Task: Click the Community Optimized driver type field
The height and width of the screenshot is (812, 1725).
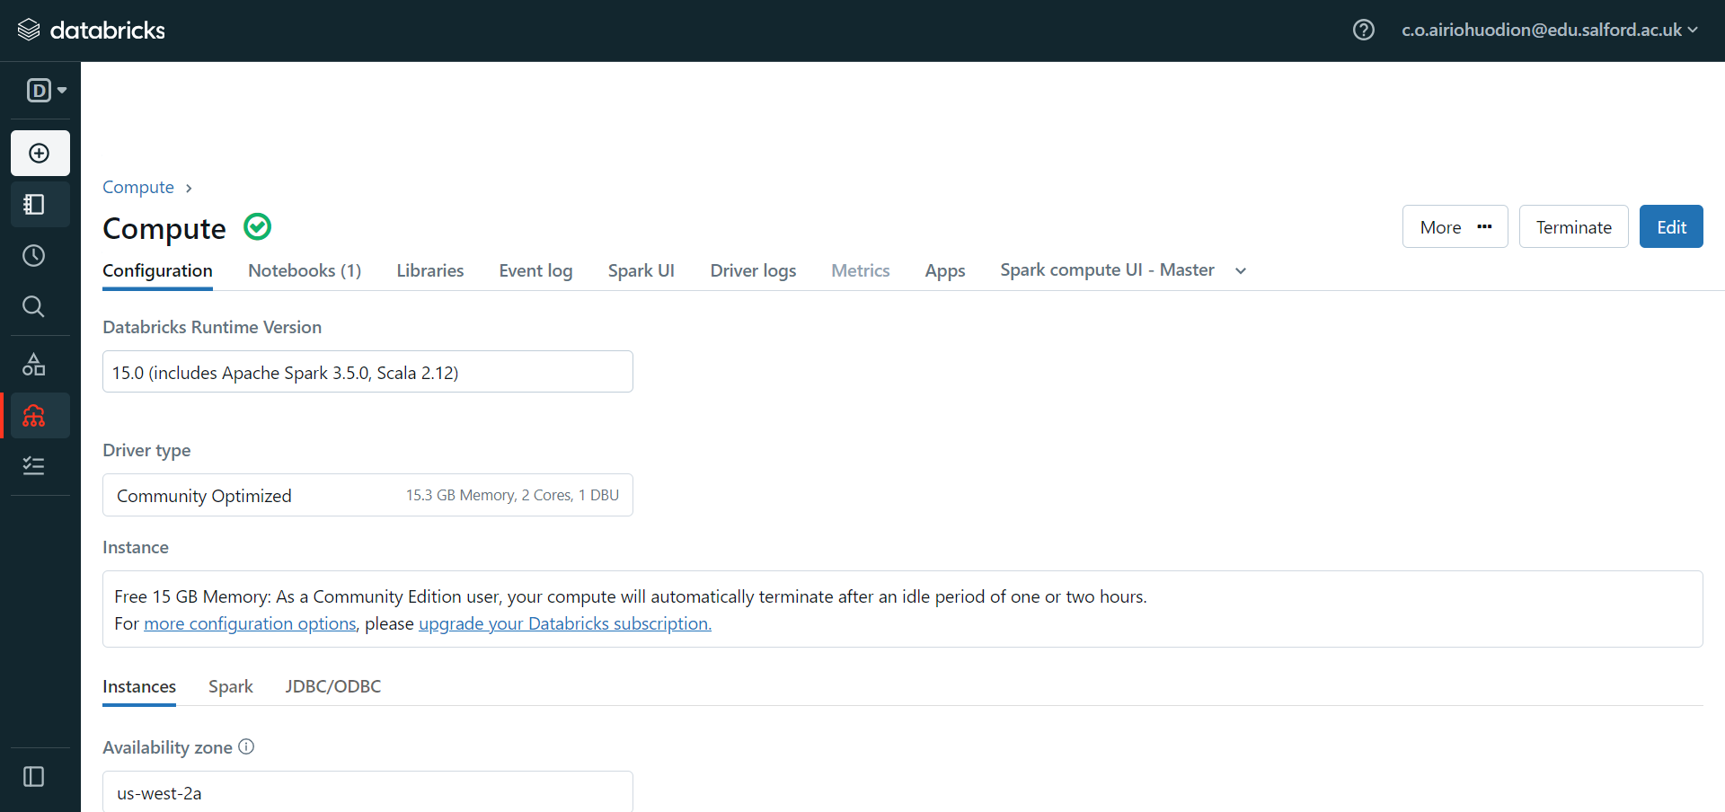Action: pyautogui.click(x=367, y=495)
